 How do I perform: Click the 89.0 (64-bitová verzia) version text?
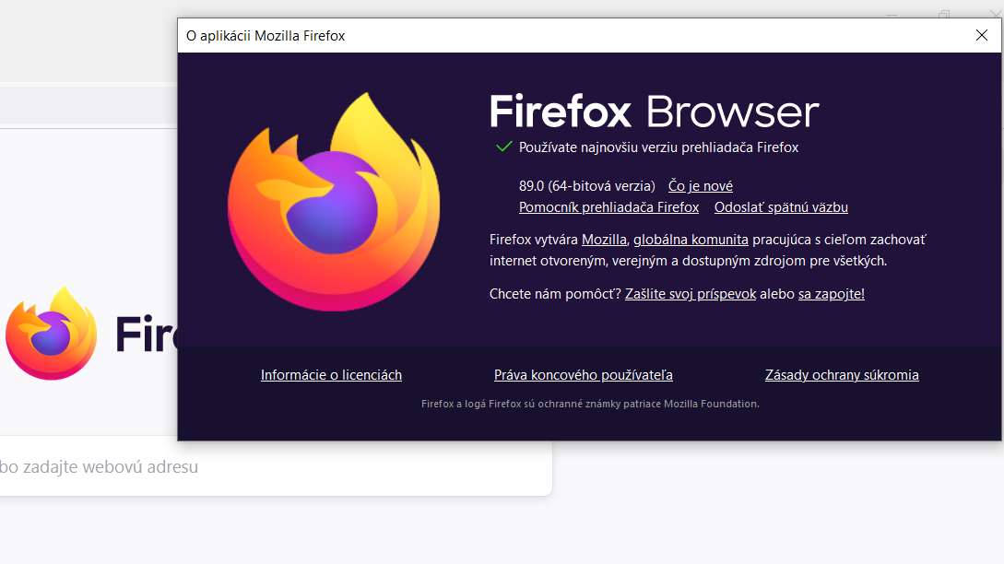click(587, 186)
